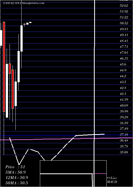Click the 35.08 price axis label

[x=124, y=152]
